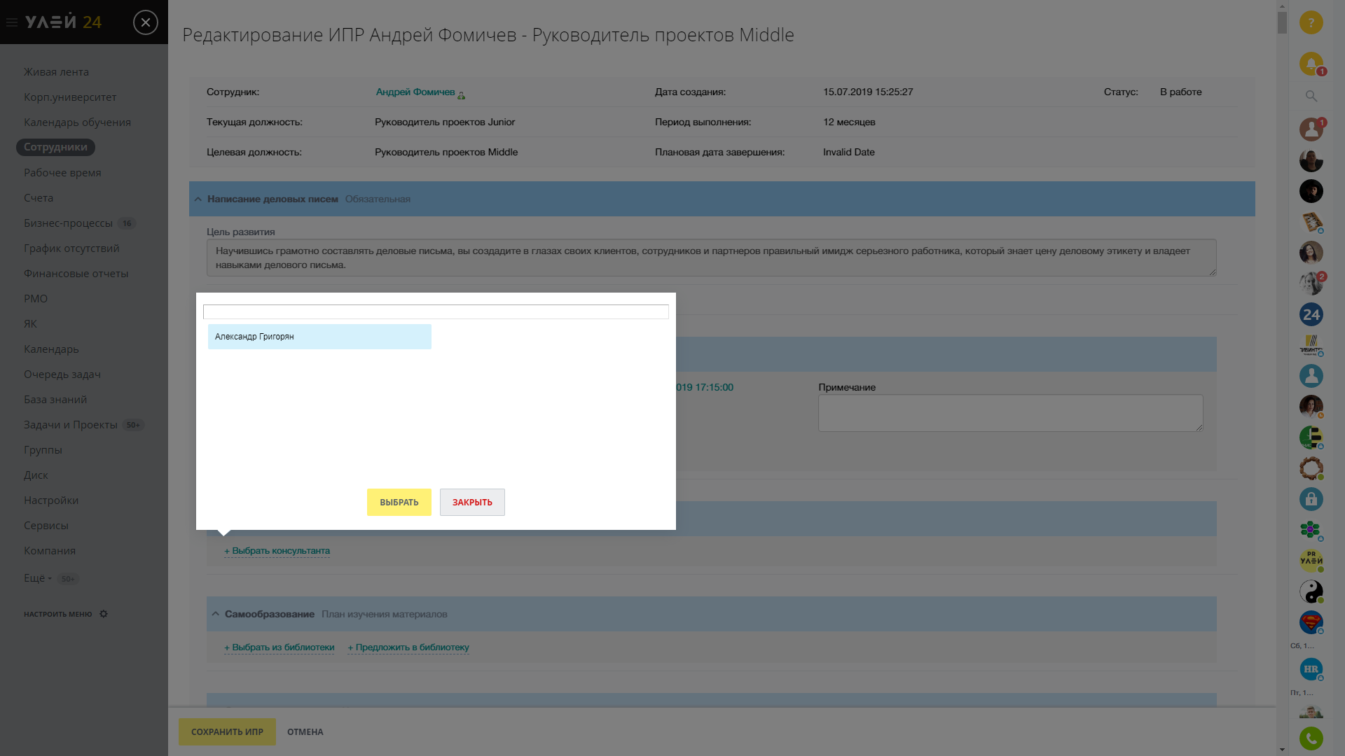Open График отсутствий menu item

pos(71,248)
